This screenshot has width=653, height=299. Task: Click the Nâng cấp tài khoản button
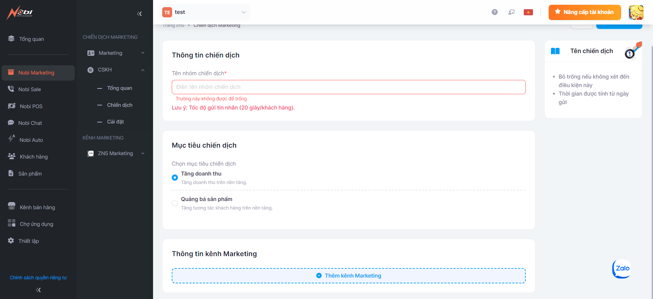(x=584, y=12)
